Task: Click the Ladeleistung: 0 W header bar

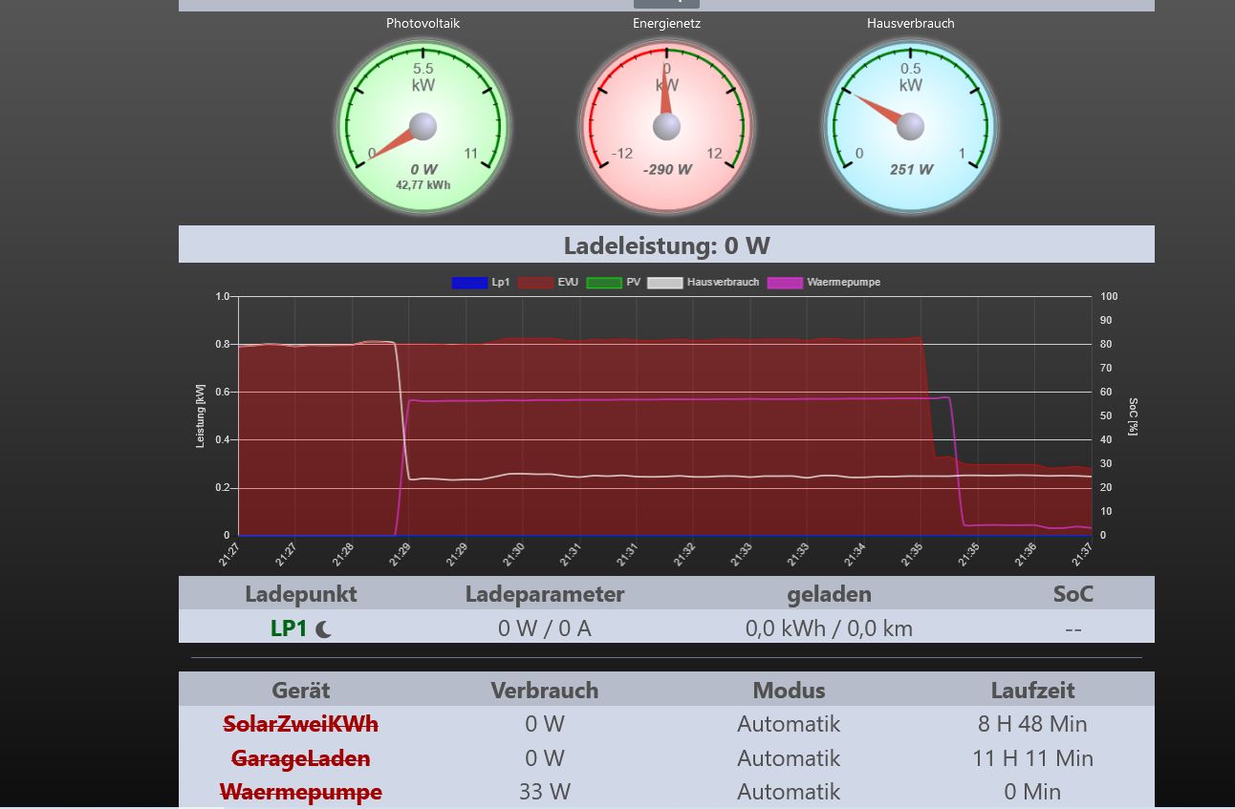Action: pyautogui.click(x=666, y=245)
